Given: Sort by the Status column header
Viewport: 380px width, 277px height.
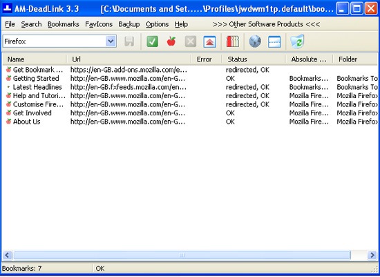Looking at the screenshot, I should [254, 59].
